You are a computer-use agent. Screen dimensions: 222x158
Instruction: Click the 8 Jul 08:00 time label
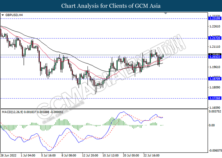coord(69,155)
